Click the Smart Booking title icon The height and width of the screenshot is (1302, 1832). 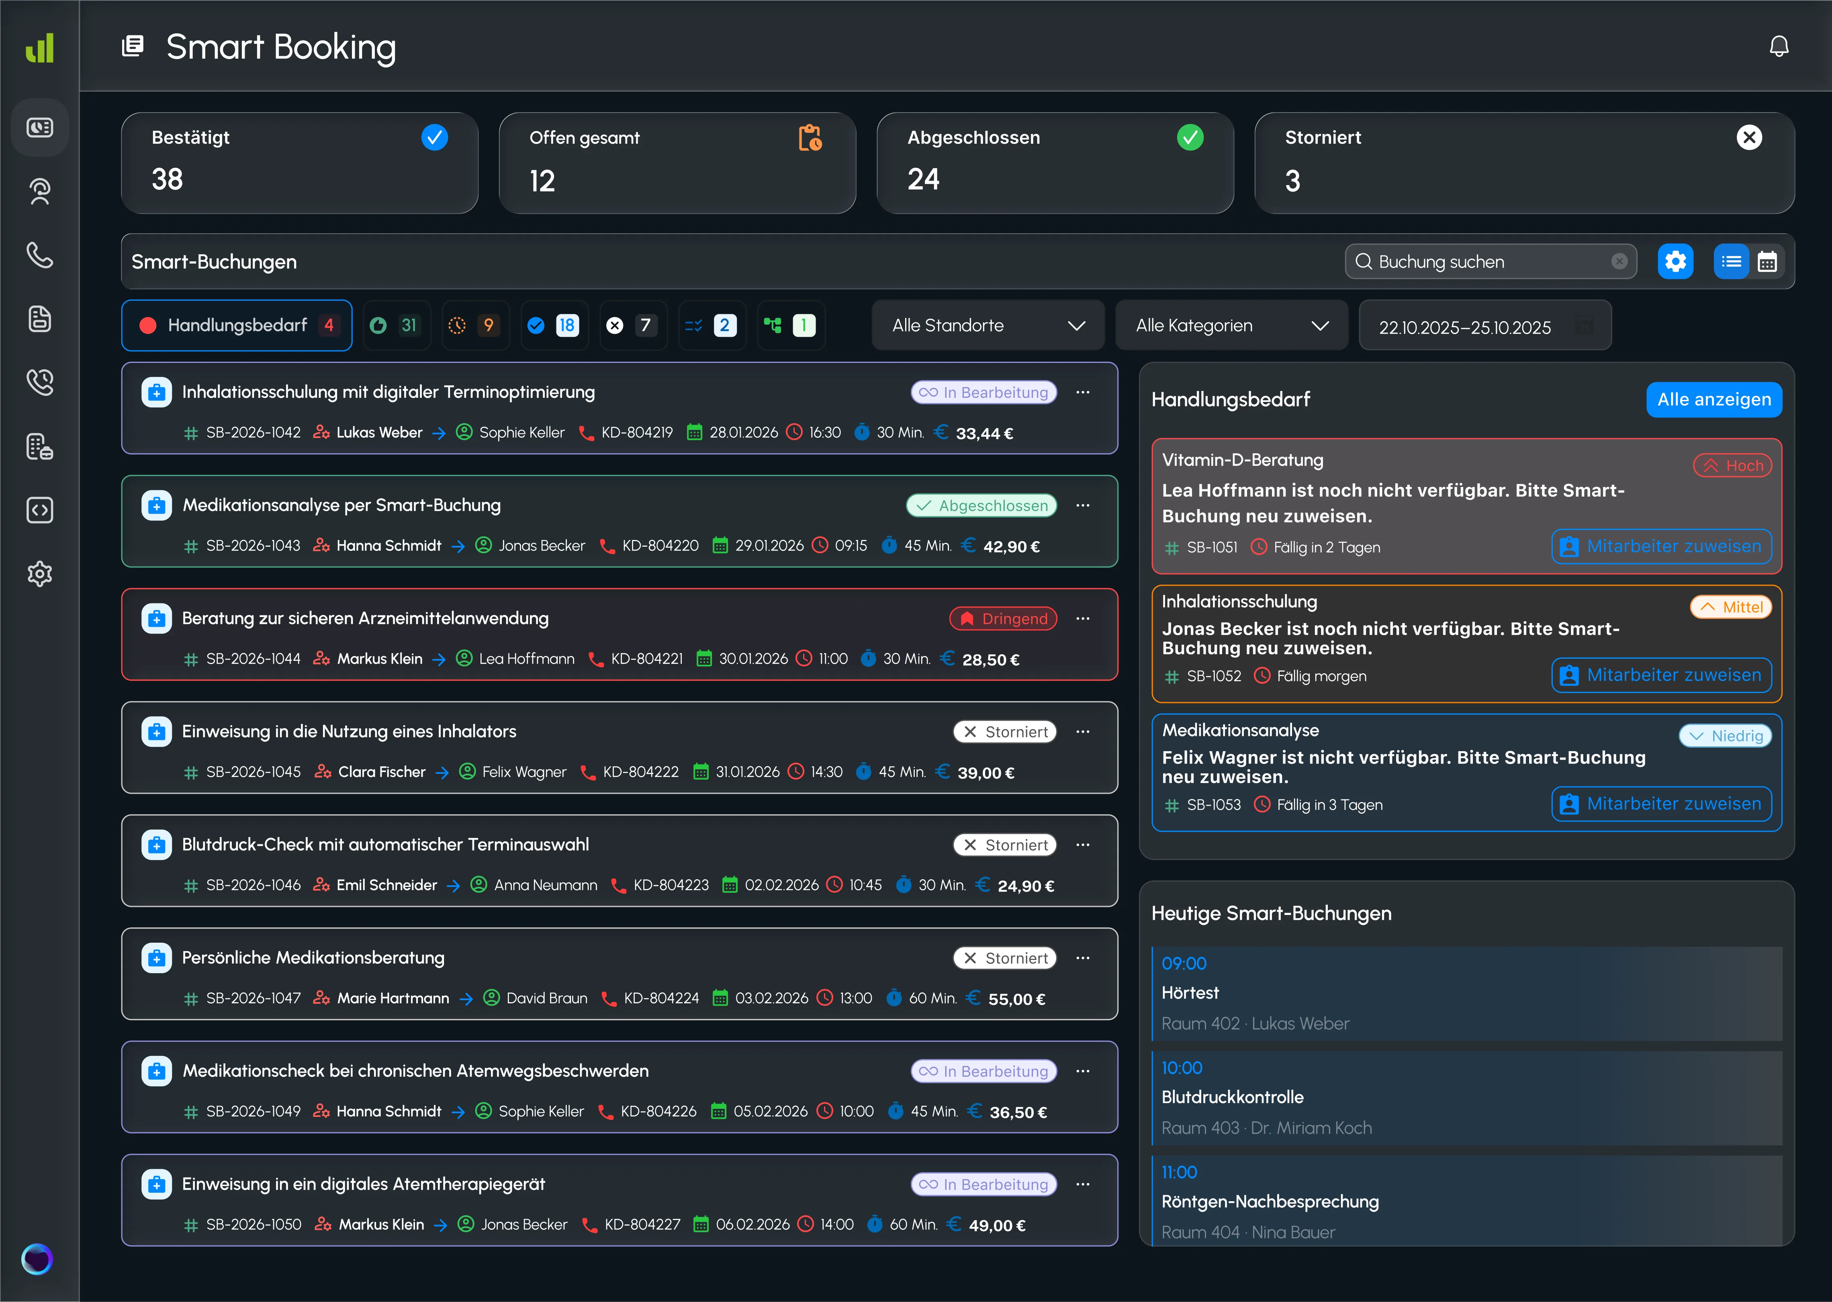133,46
